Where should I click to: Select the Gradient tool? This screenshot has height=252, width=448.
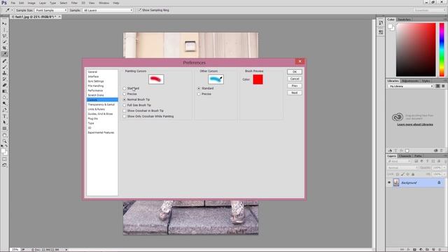4,91
